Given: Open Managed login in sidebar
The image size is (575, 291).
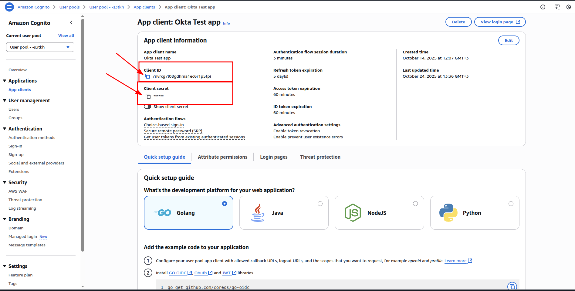Looking at the screenshot, I should 23,236.
